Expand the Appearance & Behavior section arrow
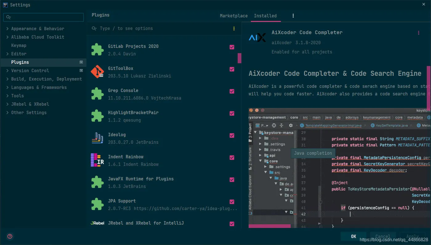Viewport: 431px width, 245px height. coord(7,29)
